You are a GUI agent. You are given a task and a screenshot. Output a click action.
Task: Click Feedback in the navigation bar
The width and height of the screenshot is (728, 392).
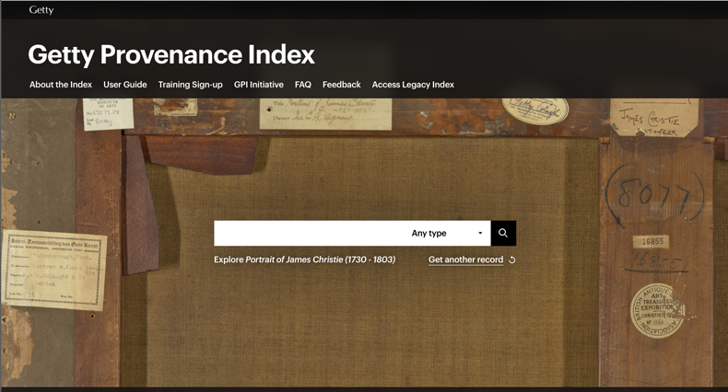coord(342,85)
